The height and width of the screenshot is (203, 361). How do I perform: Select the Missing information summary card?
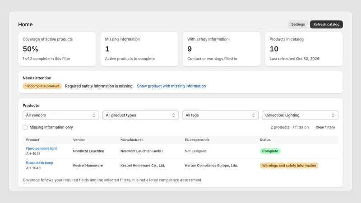[x=139, y=49]
